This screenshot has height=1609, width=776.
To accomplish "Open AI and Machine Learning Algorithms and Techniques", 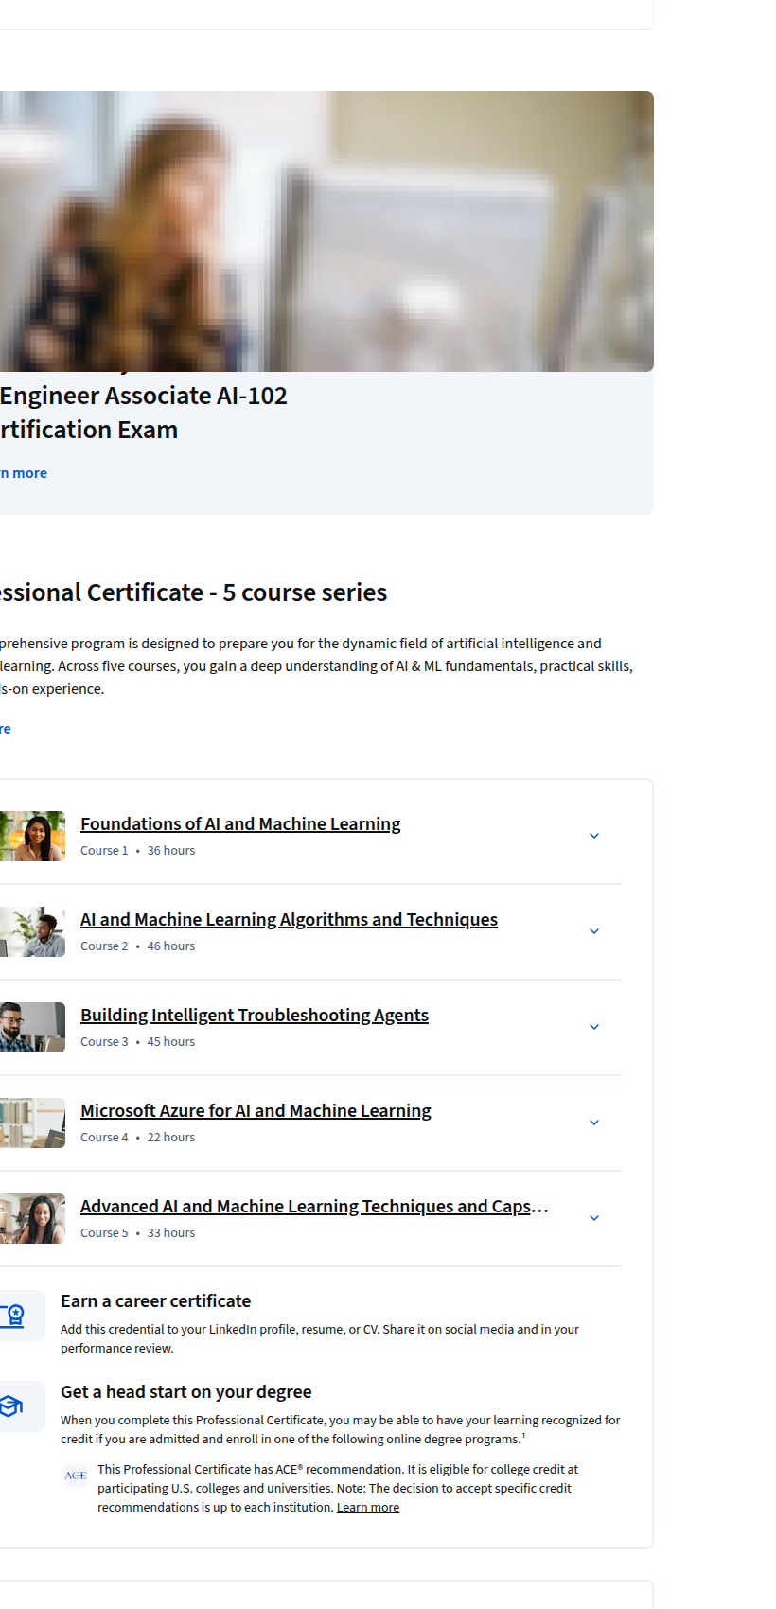I will (x=289, y=920).
